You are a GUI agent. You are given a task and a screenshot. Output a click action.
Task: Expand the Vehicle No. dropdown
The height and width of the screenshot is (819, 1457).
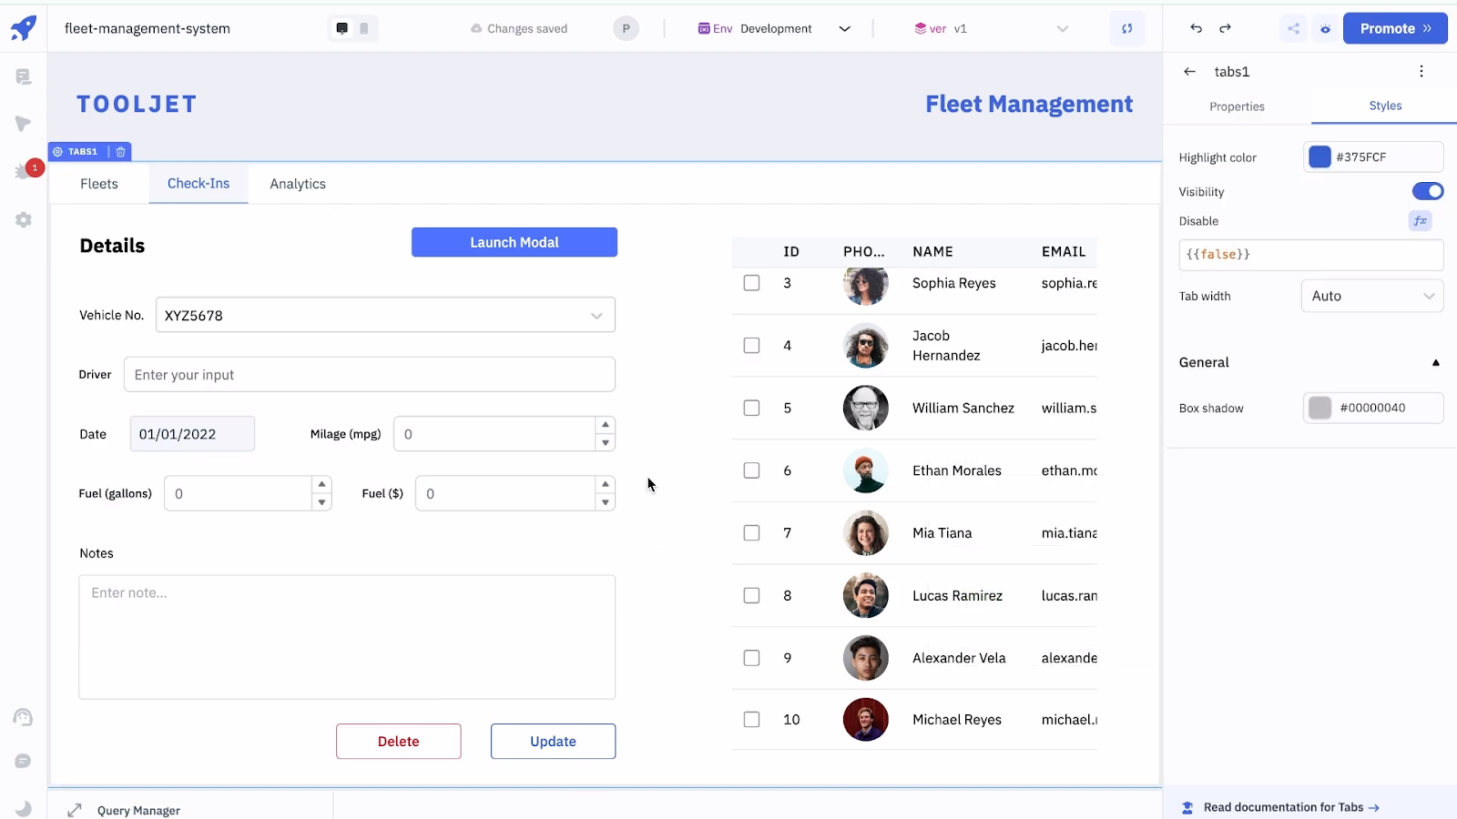(596, 315)
